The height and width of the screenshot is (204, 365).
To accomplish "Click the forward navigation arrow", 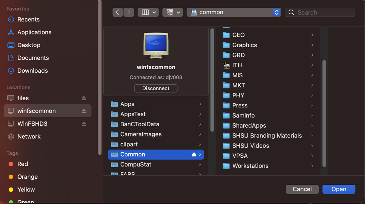I will click(x=128, y=12).
